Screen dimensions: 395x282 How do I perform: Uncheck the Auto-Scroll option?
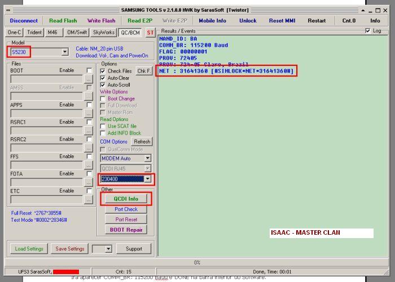click(x=103, y=84)
